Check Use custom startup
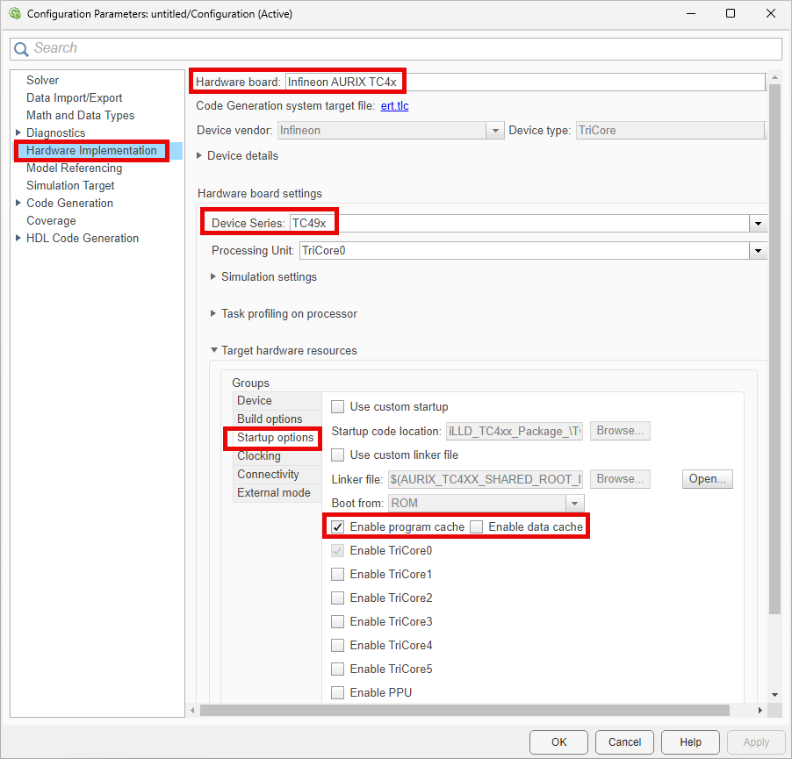The width and height of the screenshot is (792, 759). click(337, 406)
